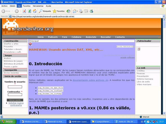Screen dimensions: 166x124
Task: Click the Contraseña password field
Action: pyautogui.click(x=15, y=95)
